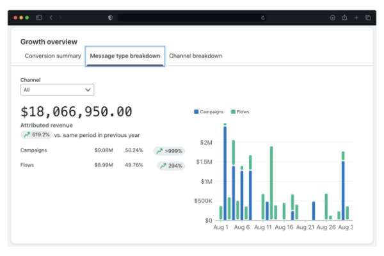Image resolution: width=384 pixels, height=256 pixels.
Task: Show the tab overview icon
Action: (369, 17)
